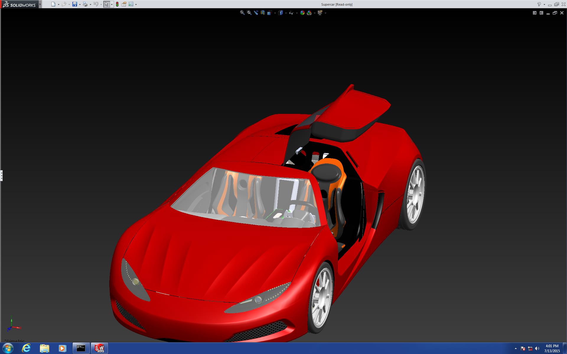Open the Options checklist button
Screen dimensions: 567x354
click(x=131, y=4)
